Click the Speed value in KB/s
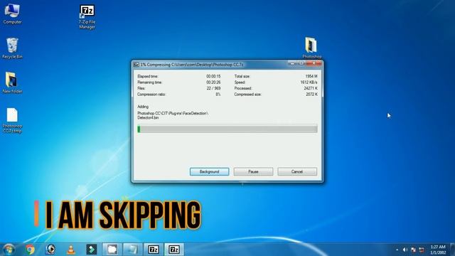The image size is (455, 256). pos(309,82)
